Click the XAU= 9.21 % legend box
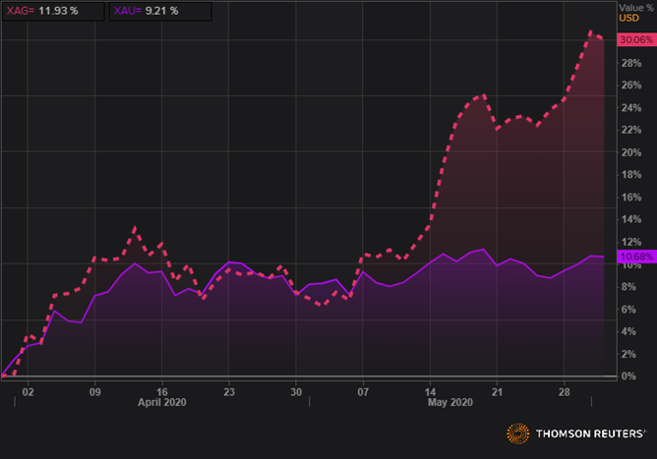Image resolution: width=657 pixels, height=459 pixels. click(x=160, y=12)
